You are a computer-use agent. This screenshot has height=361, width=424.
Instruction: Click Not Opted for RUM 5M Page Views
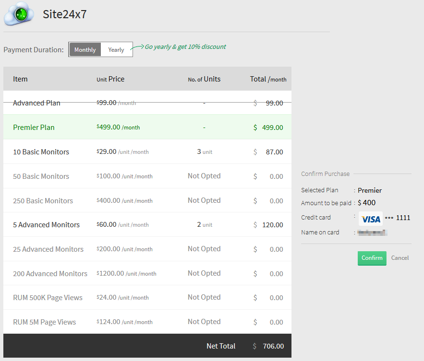pyautogui.click(x=204, y=322)
